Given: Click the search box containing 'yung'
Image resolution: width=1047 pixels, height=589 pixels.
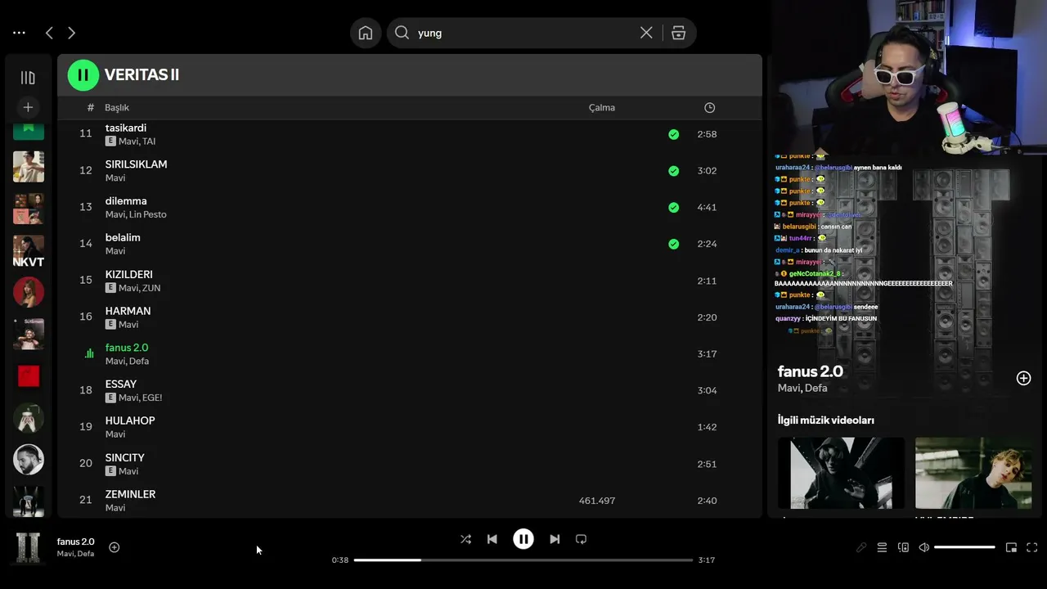Looking at the screenshot, I should tap(541, 33).
